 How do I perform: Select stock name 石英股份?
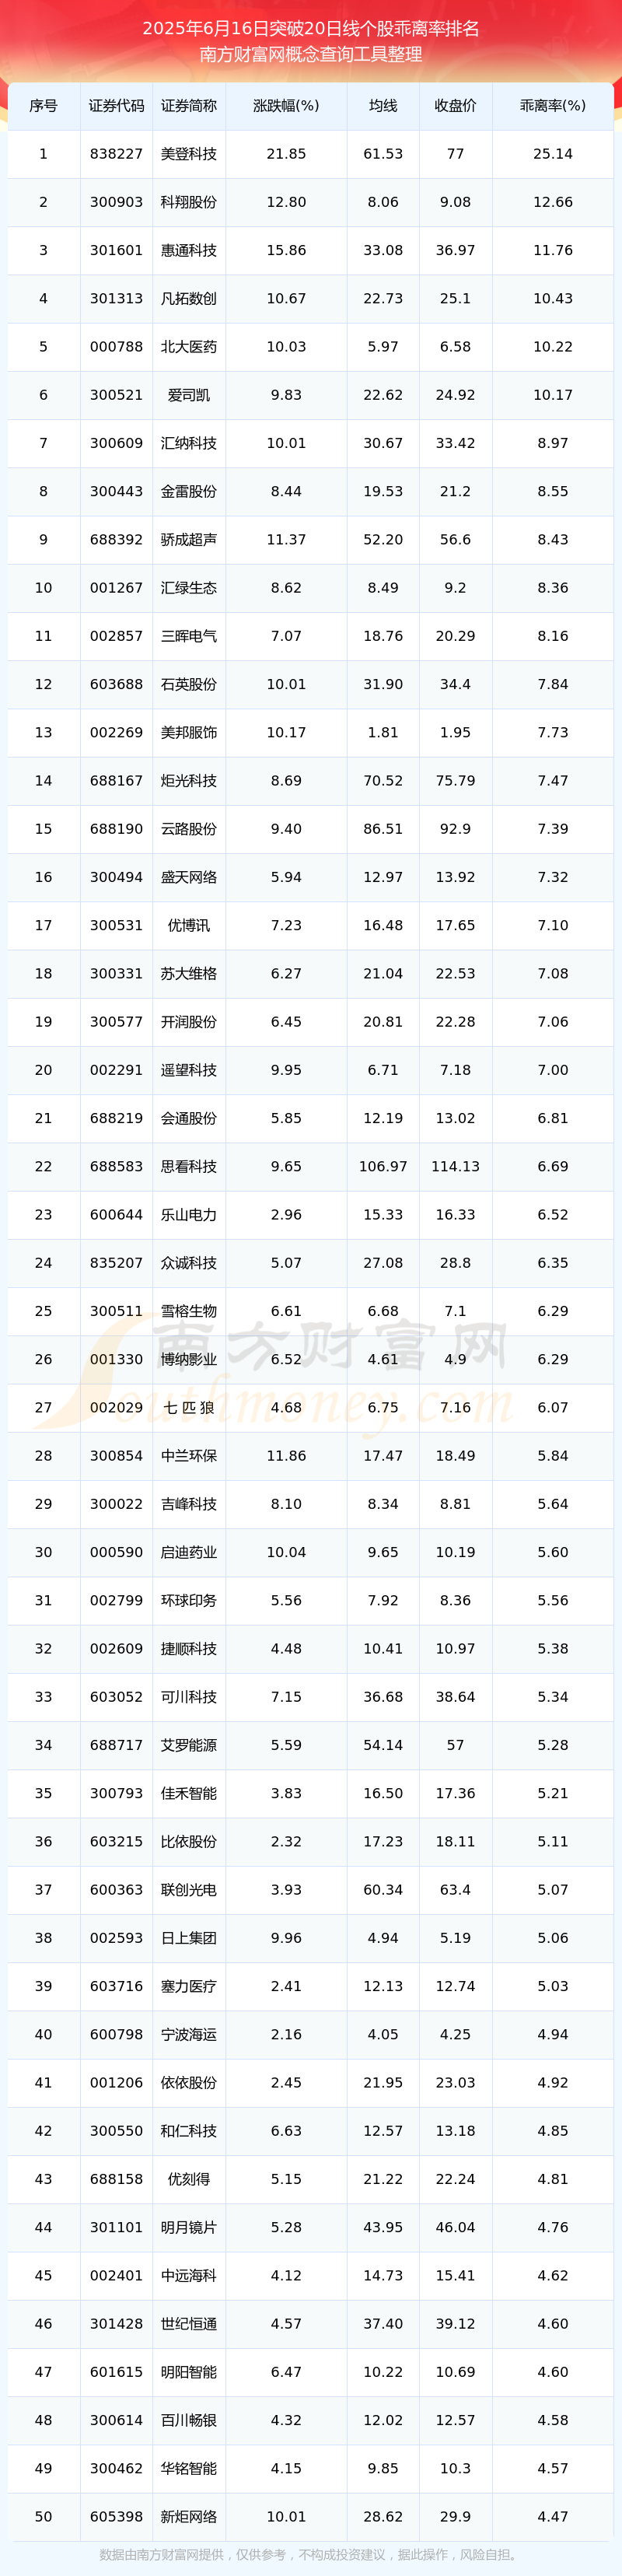pos(189,684)
